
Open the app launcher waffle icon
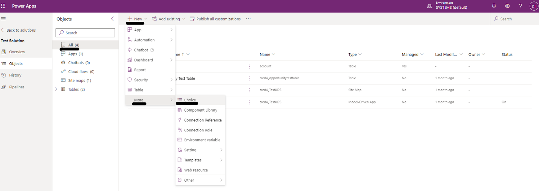click(x=3, y=6)
